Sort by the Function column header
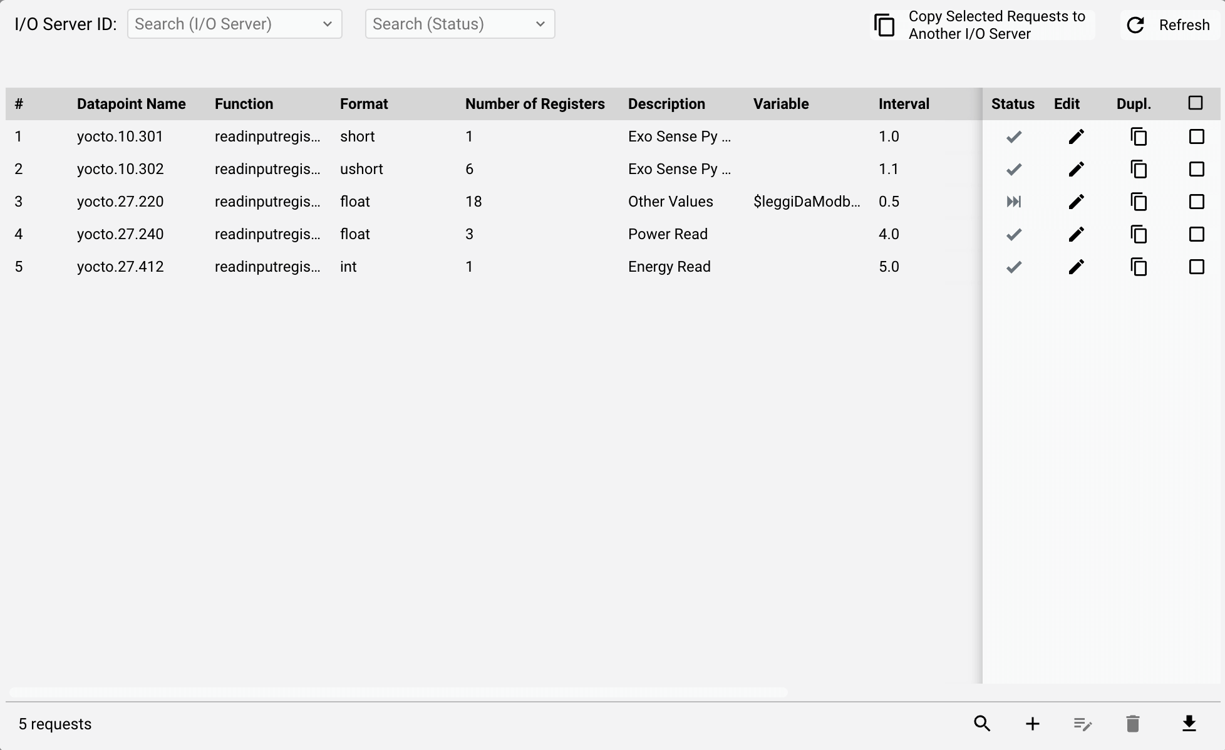The height and width of the screenshot is (750, 1225). (244, 104)
